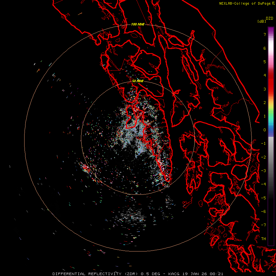Click the 1 dB tick label
The image size is (276, 276).
265,116
